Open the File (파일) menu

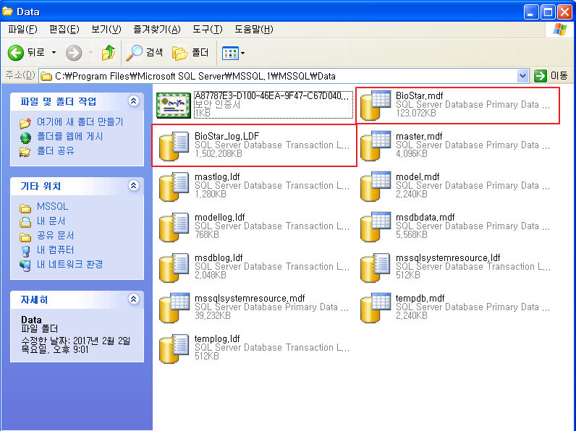pos(22,30)
